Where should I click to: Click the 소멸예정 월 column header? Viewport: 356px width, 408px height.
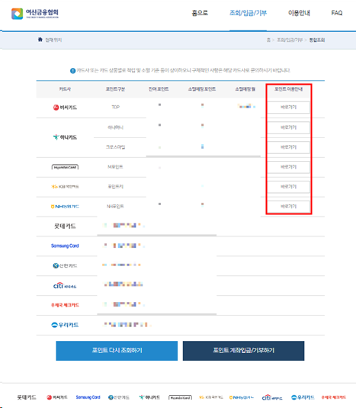tap(245, 89)
